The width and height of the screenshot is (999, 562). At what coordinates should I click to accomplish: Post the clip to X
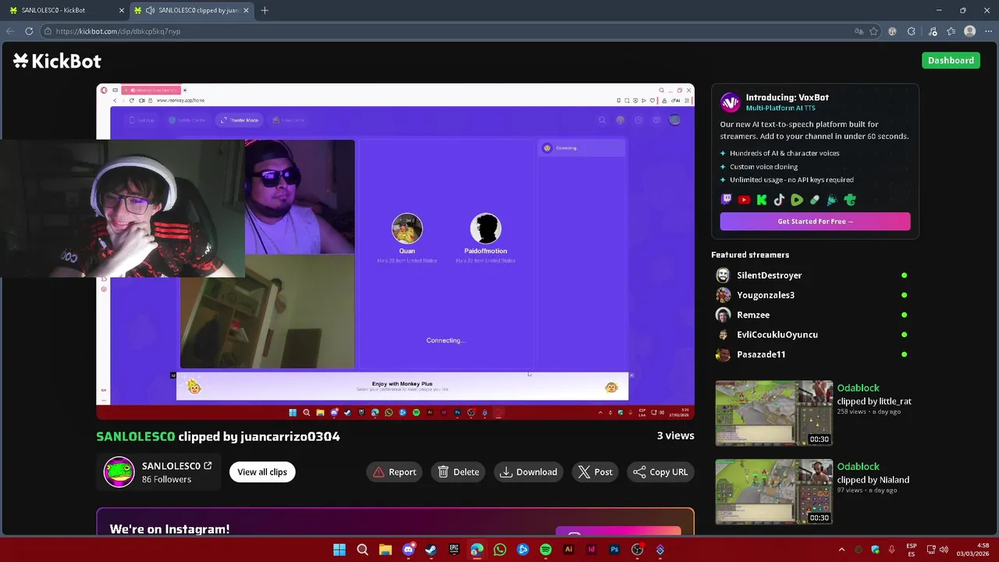pos(595,471)
